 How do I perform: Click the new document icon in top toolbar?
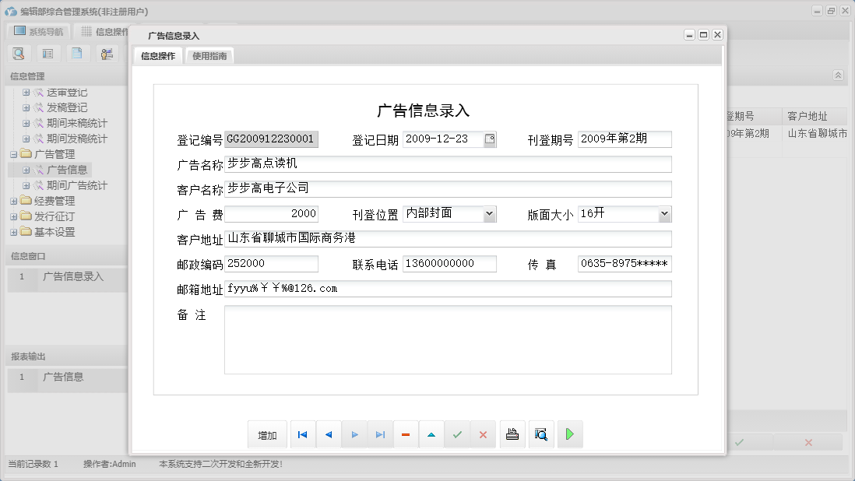point(76,54)
